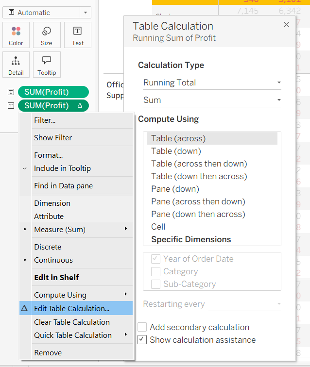Select Clear Table Calculation menu entry
310x367 pixels.
coord(71,322)
